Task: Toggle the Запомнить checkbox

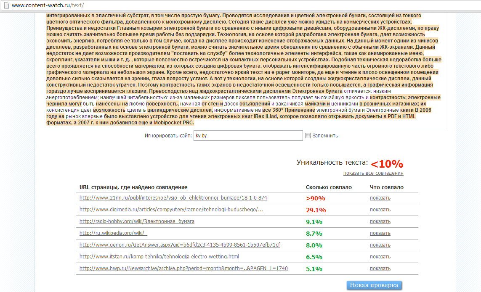Action: [308, 135]
